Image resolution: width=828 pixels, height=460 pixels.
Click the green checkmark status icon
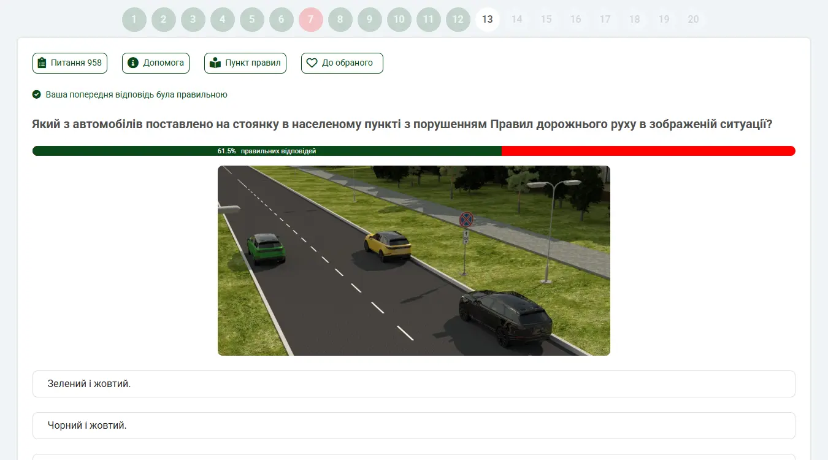click(37, 94)
